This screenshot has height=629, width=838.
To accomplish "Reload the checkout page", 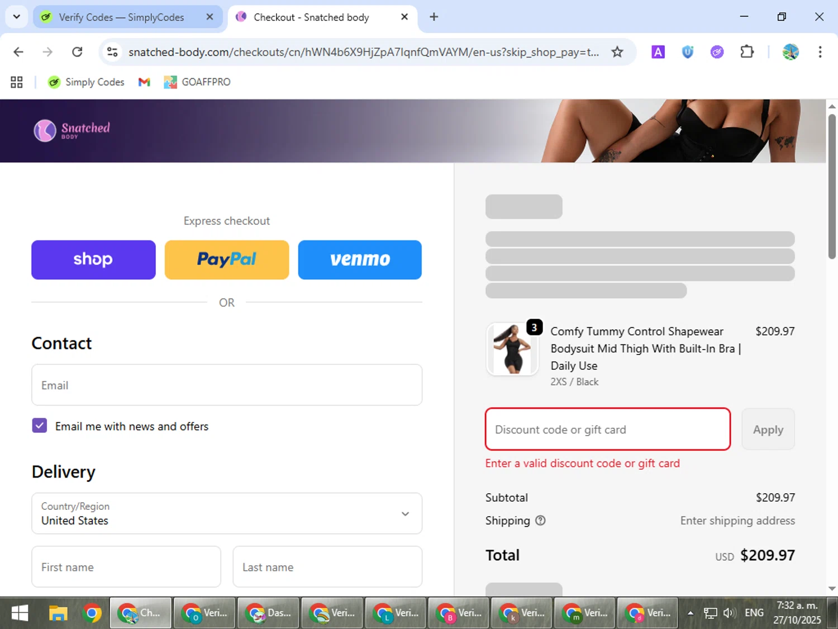I will (77, 52).
